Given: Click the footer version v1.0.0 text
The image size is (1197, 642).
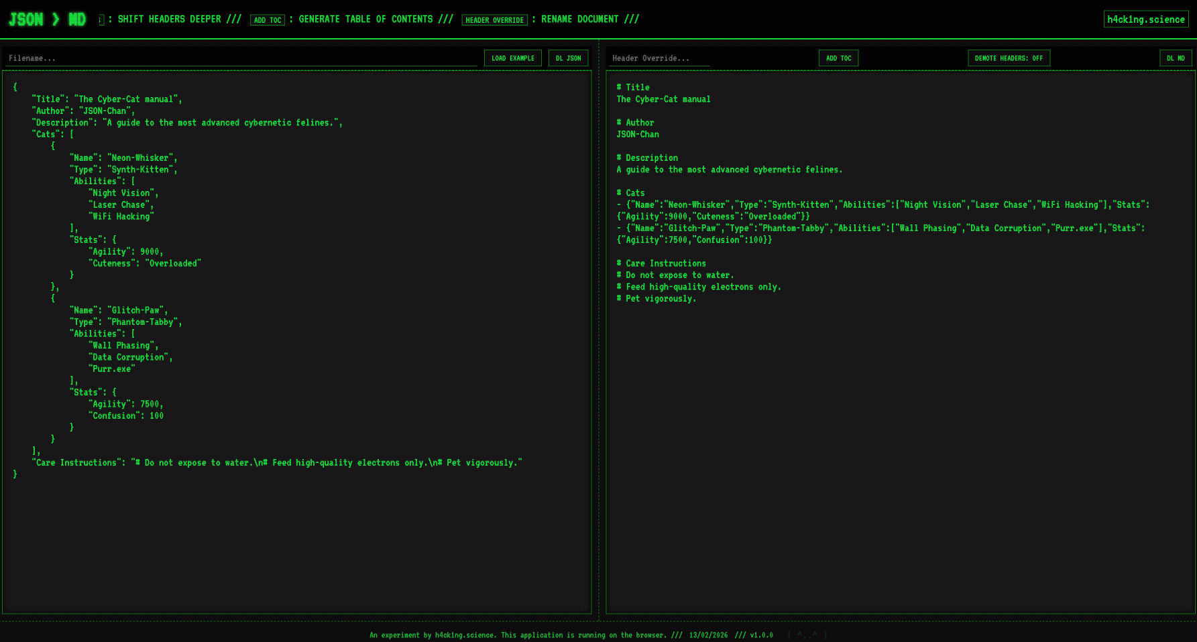Looking at the screenshot, I should [x=761, y=635].
